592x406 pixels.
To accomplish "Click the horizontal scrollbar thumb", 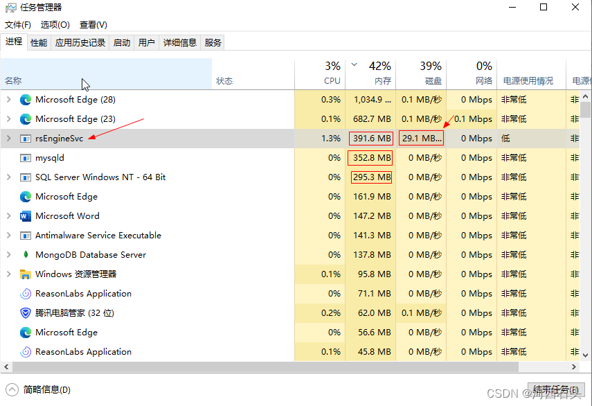I will pyautogui.click(x=265, y=367).
